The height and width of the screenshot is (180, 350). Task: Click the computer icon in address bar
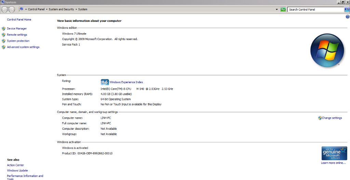click(22, 9)
